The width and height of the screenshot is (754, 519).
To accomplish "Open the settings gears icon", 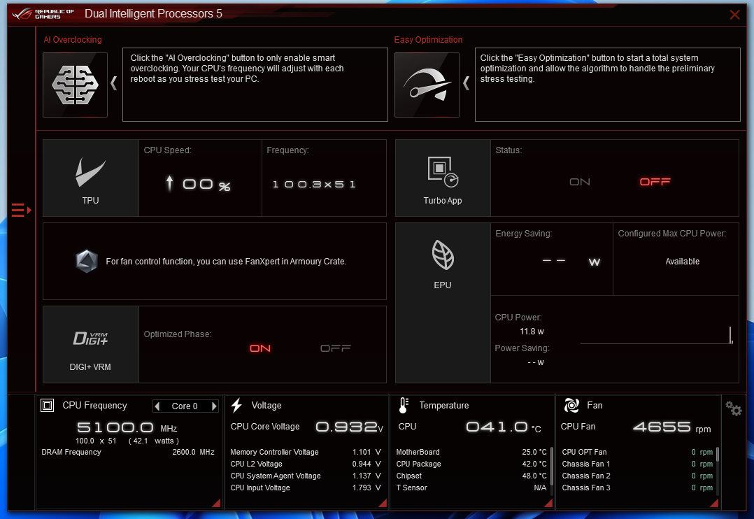I will [734, 409].
